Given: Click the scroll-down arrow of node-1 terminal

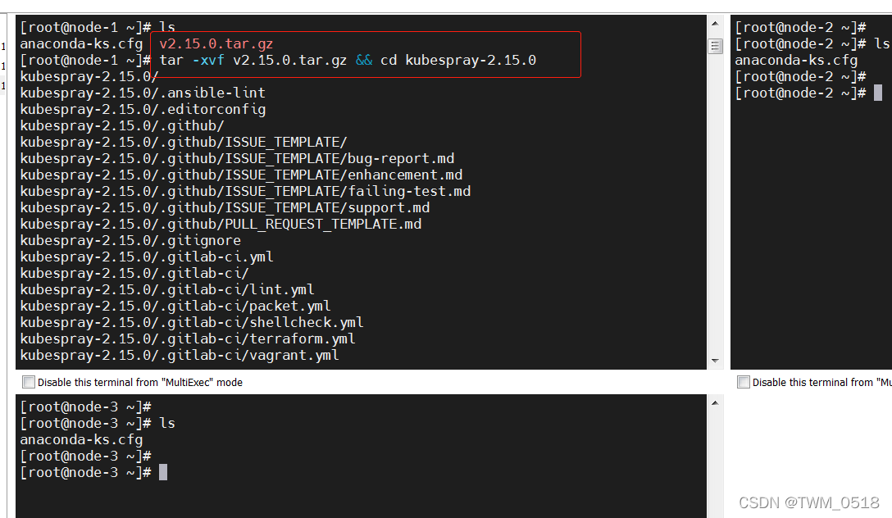Looking at the screenshot, I should (x=716, y=361).
